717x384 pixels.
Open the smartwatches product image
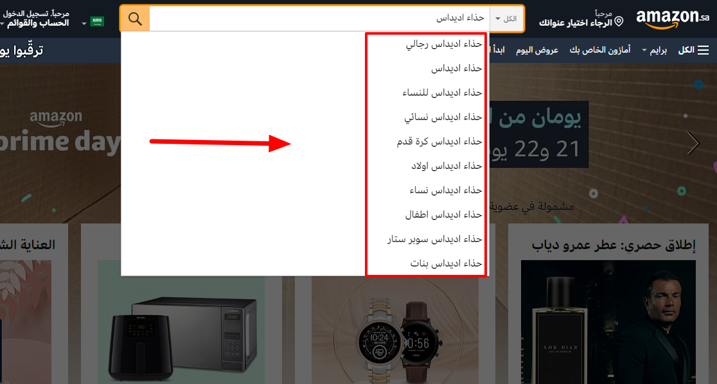(395, 322)
